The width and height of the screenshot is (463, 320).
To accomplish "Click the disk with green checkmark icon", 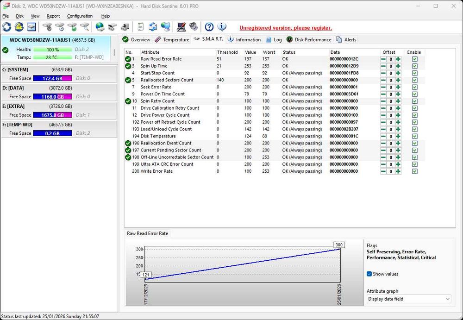I will [72, 27].
